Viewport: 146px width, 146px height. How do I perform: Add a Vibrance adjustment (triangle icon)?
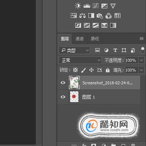(x=113, y=6)
